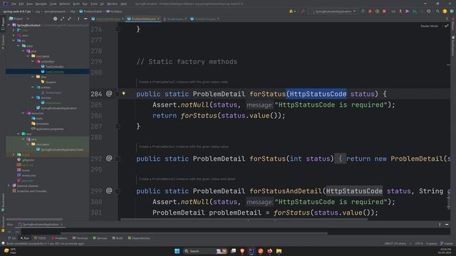
Task: Select the SpringBootLatestApplication run tab
Action: (41, 225)
